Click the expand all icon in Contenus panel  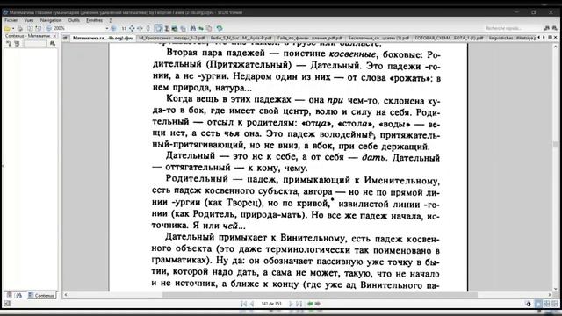(x=9, y=43)
